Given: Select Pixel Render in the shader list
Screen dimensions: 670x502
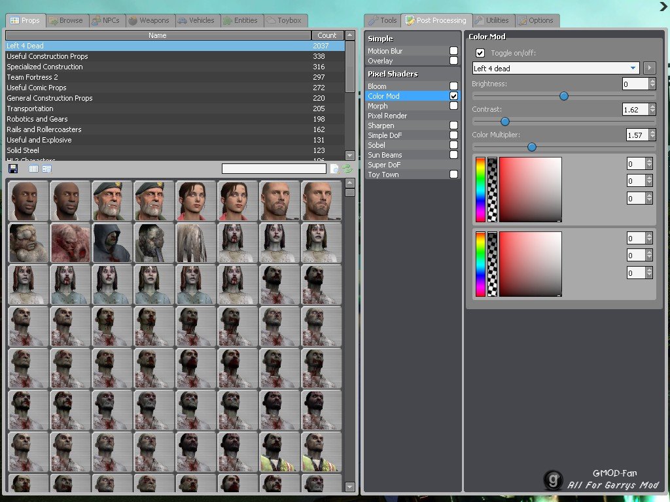Looking at the screenshot, I should point(412,116).
